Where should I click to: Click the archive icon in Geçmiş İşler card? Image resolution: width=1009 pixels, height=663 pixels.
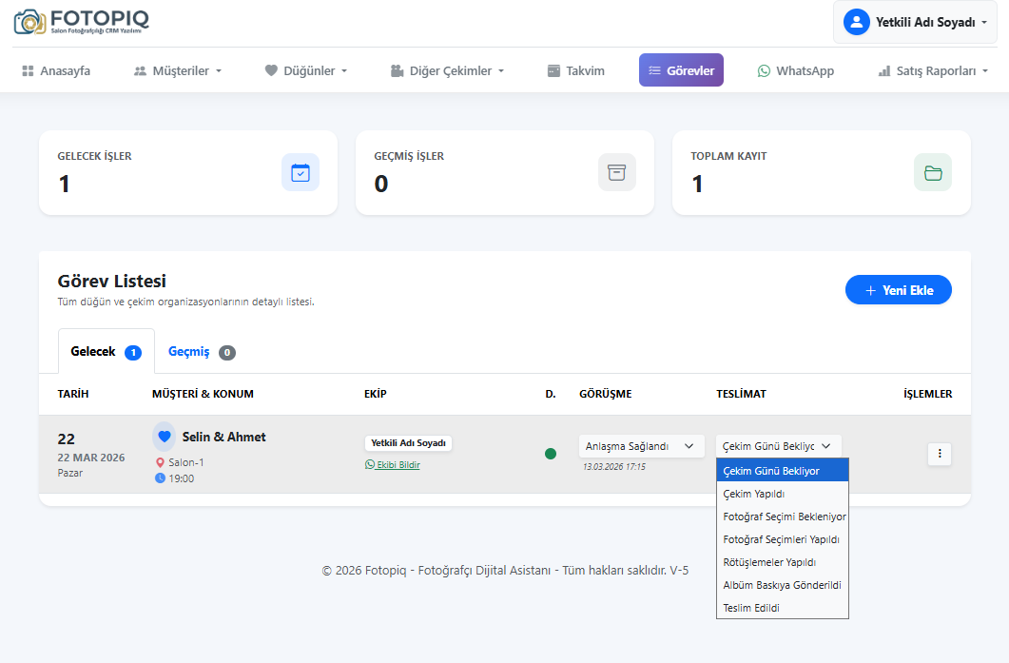[x=616, y=172]
